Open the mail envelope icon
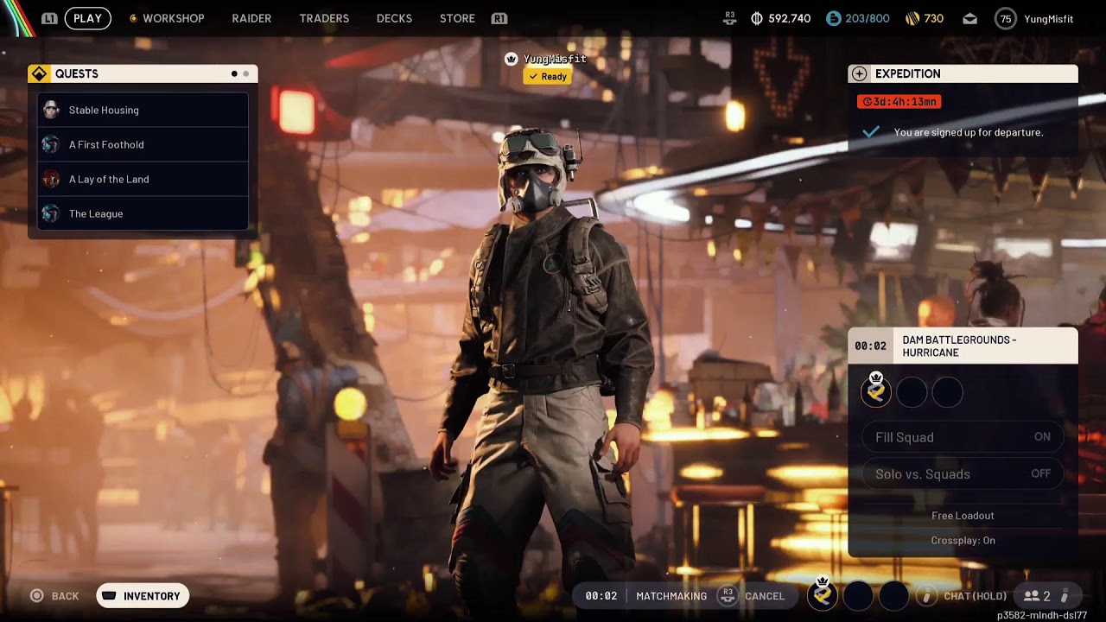Image resolution: width=1106 pixels, height=622 pixels. [969, 18]
